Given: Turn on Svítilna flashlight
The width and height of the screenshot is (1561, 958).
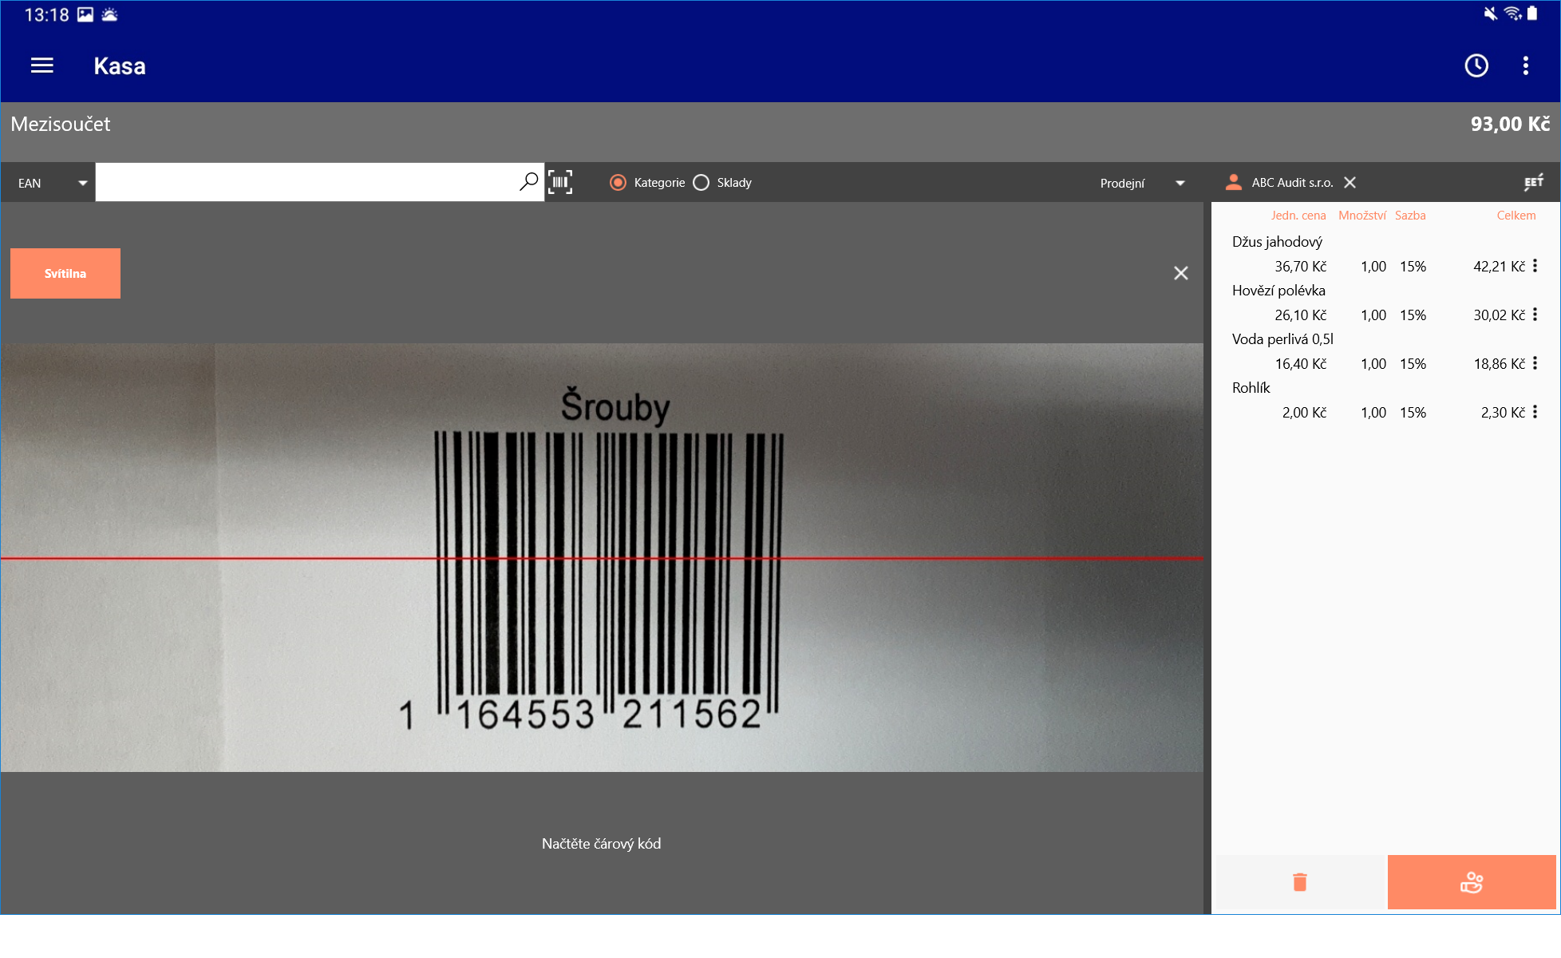Looking at the screenshot, I should click(65, 273).
